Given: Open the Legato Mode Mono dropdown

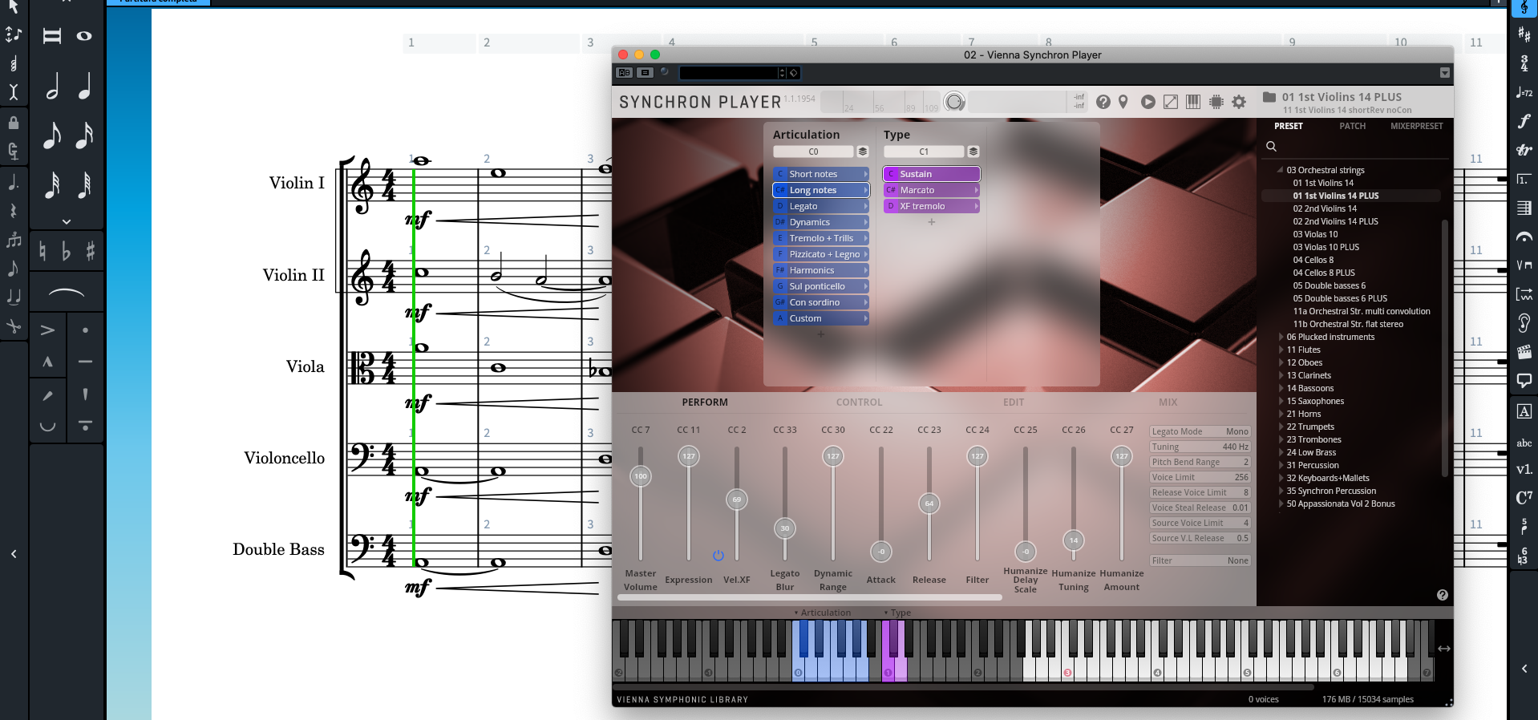Looking at the screenshot, I should (1200, 431).
